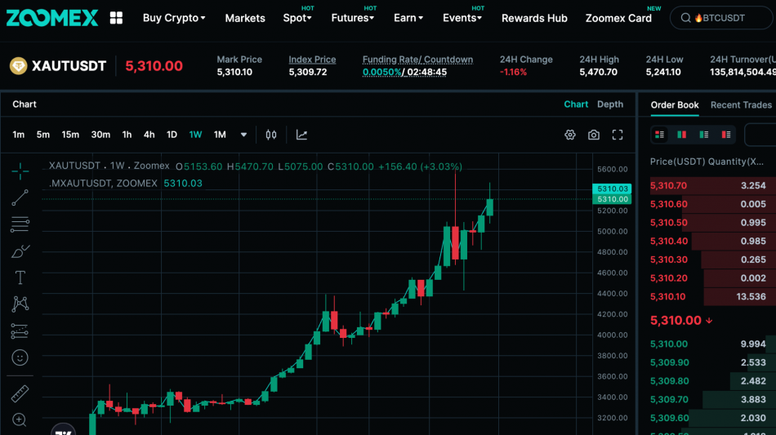Switch order book to combined default view

tap(660, 135)
